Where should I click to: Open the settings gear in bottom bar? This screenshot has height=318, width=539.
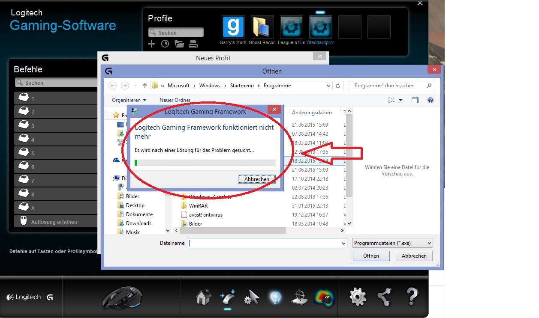click(358, 296)
